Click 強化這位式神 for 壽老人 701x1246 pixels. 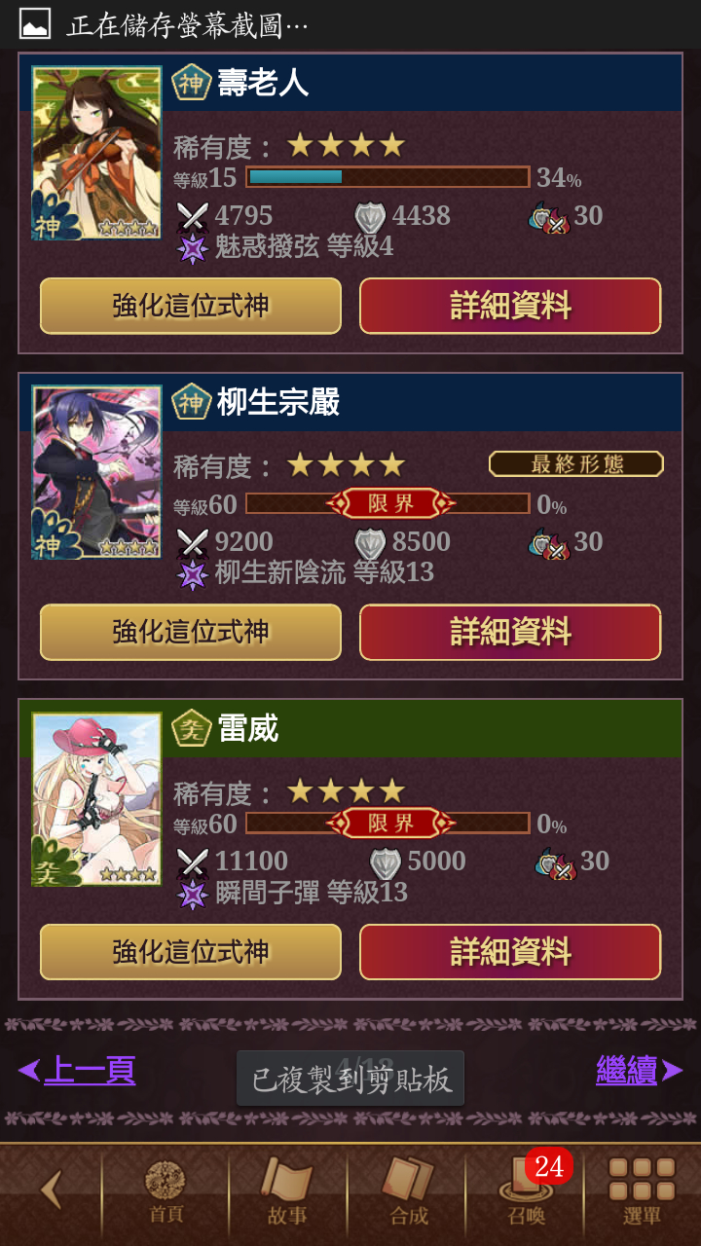[x=191, y=306]
